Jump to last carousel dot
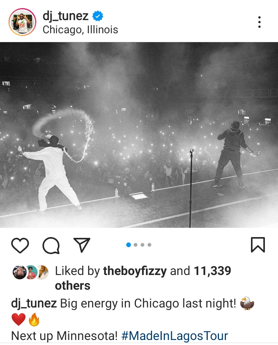 pyautogui.click(x=149, y=245)
